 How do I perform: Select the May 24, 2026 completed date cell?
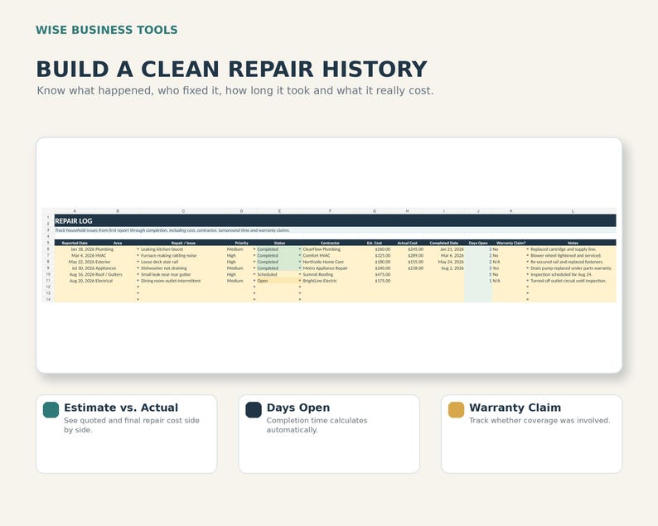click(444, 262)
